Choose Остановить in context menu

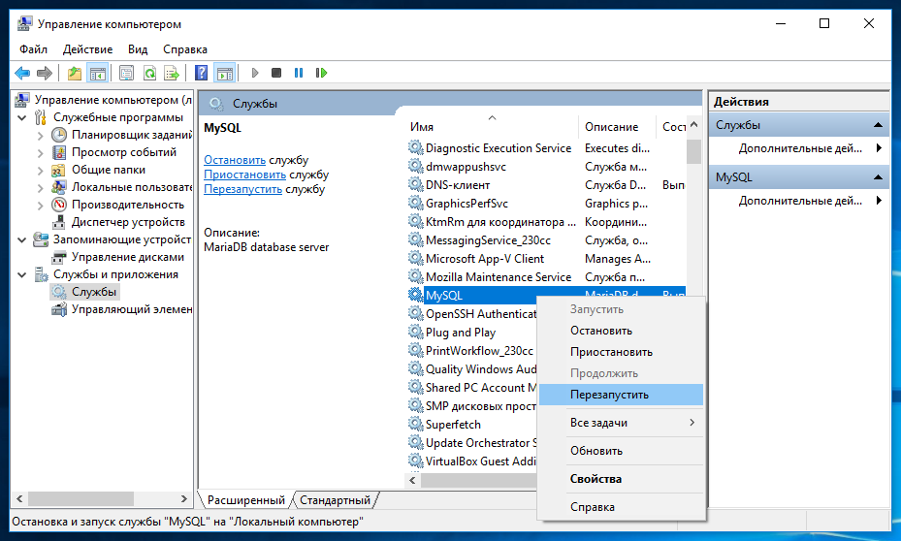click(621, 331)
